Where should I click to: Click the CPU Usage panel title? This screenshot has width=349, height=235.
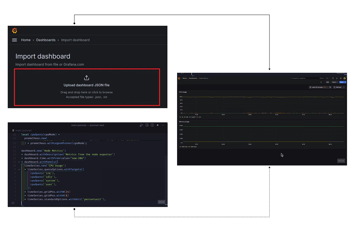click(x=183, y=92)
